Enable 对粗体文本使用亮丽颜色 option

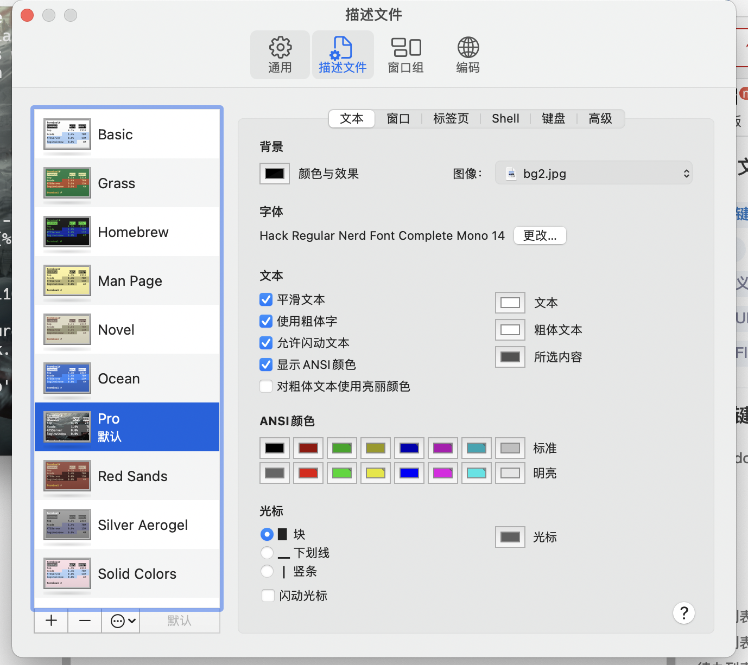pyautogui.click(x=265, y=386)
